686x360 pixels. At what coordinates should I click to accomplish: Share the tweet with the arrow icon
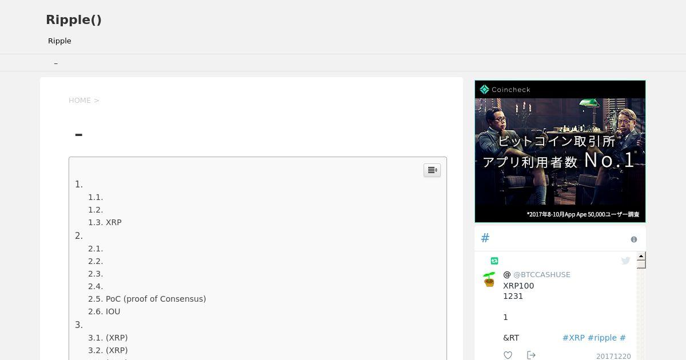tap(531, 355)
